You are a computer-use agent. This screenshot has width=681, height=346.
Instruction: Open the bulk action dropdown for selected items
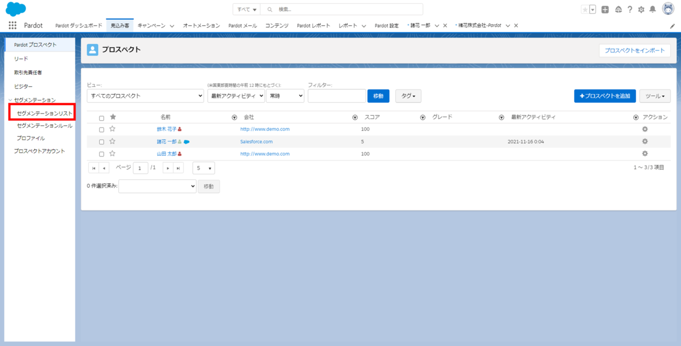157,186
